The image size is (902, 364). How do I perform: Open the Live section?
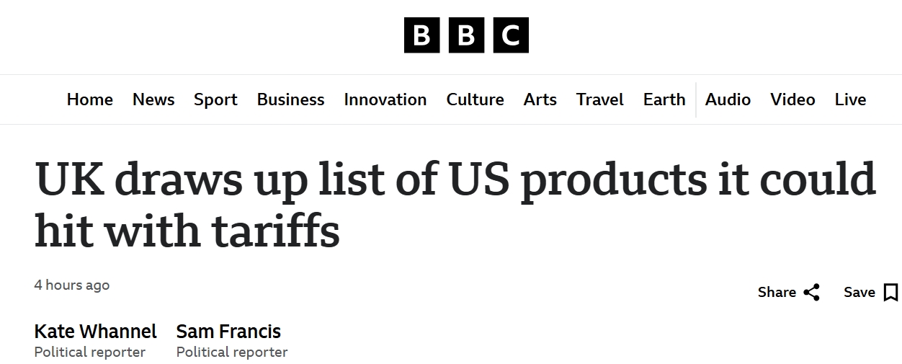[850, 99]
